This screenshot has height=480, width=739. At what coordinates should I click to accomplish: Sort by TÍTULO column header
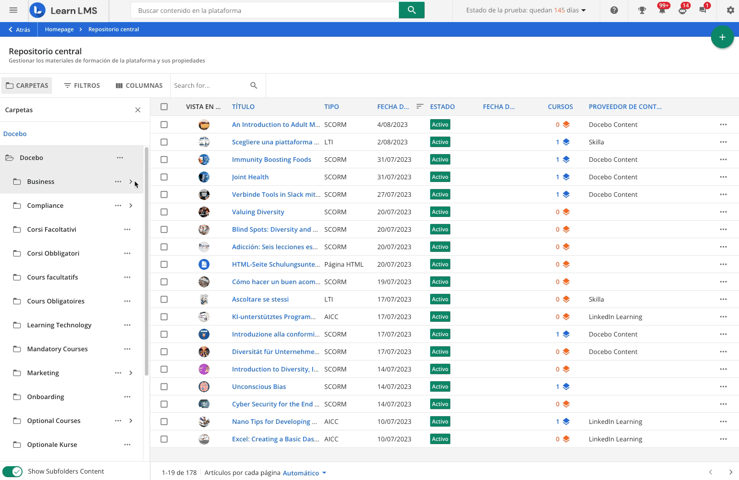coord(243,107)
